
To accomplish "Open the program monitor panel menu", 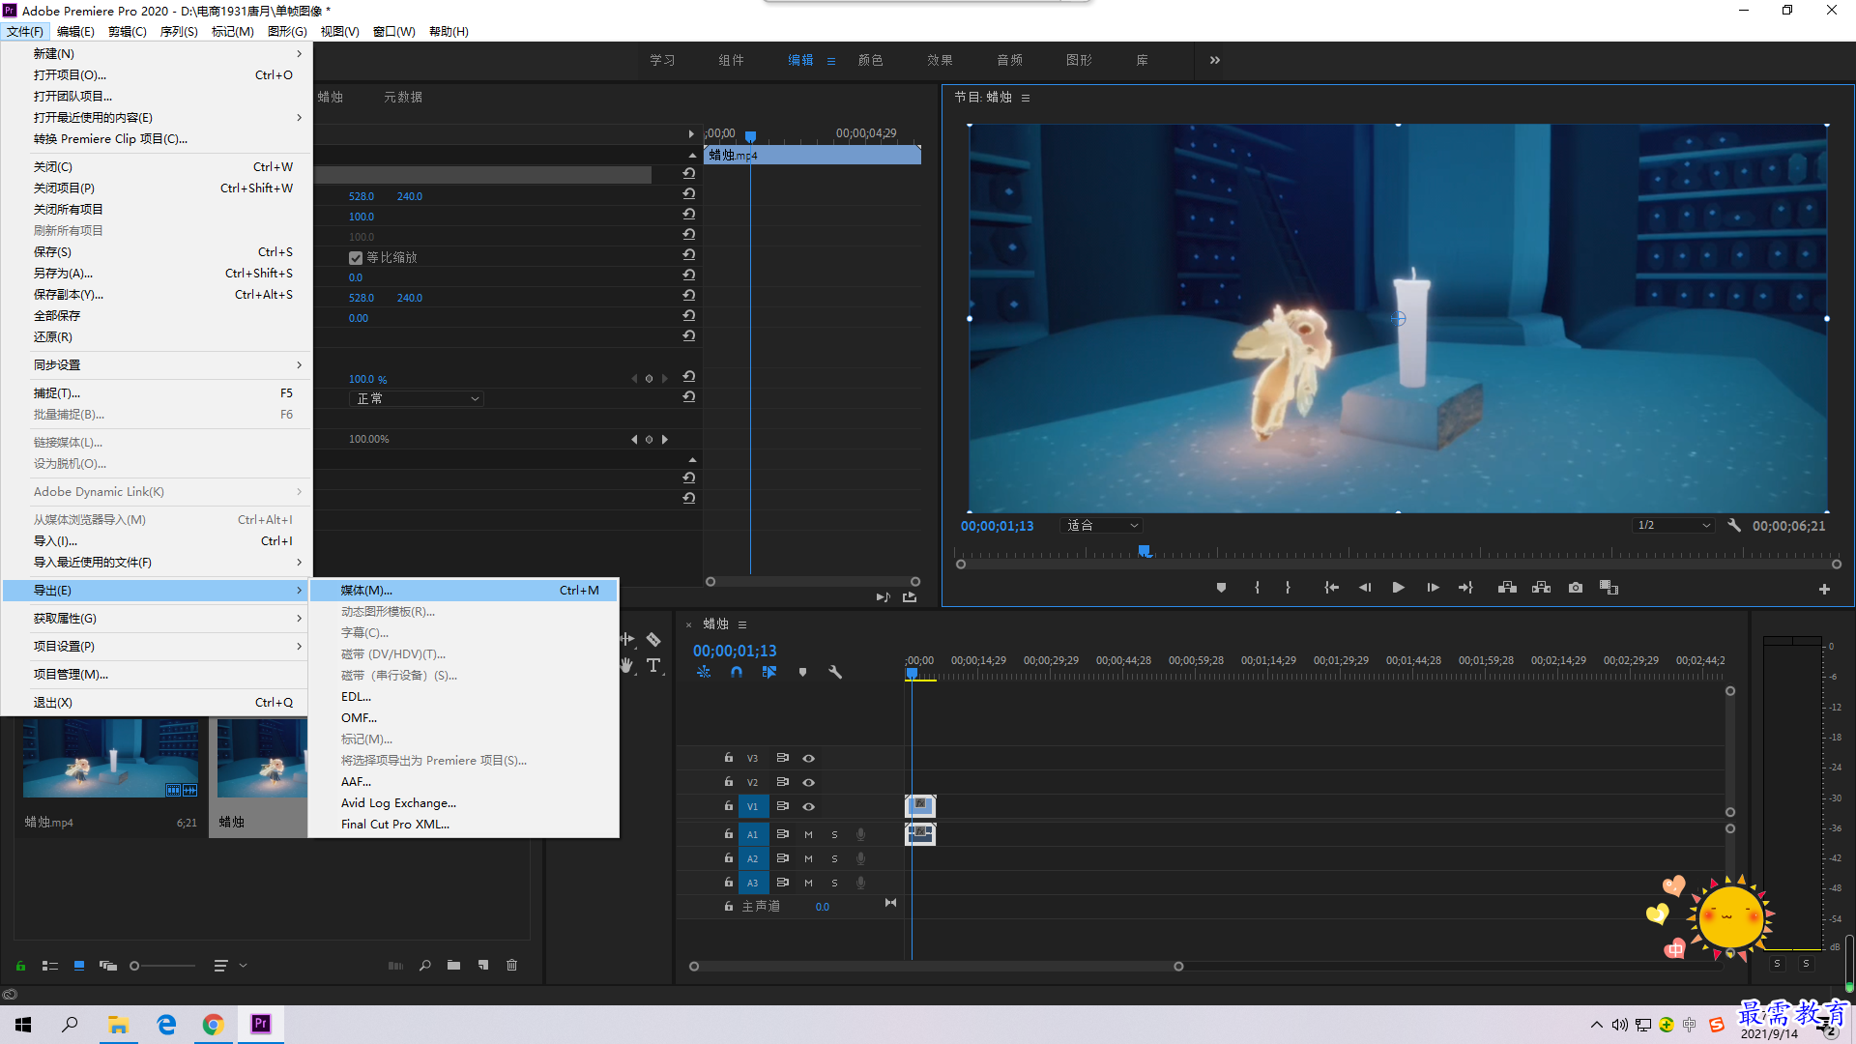I will [x=1026, y=98].
